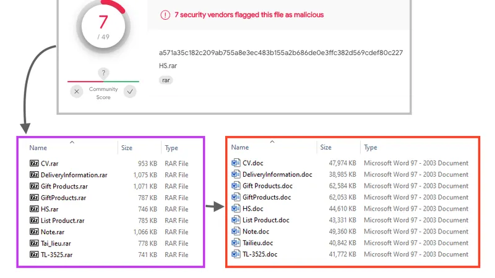Click the 47,974 KB size value
495x278 pixels.
tap(343, 163)
